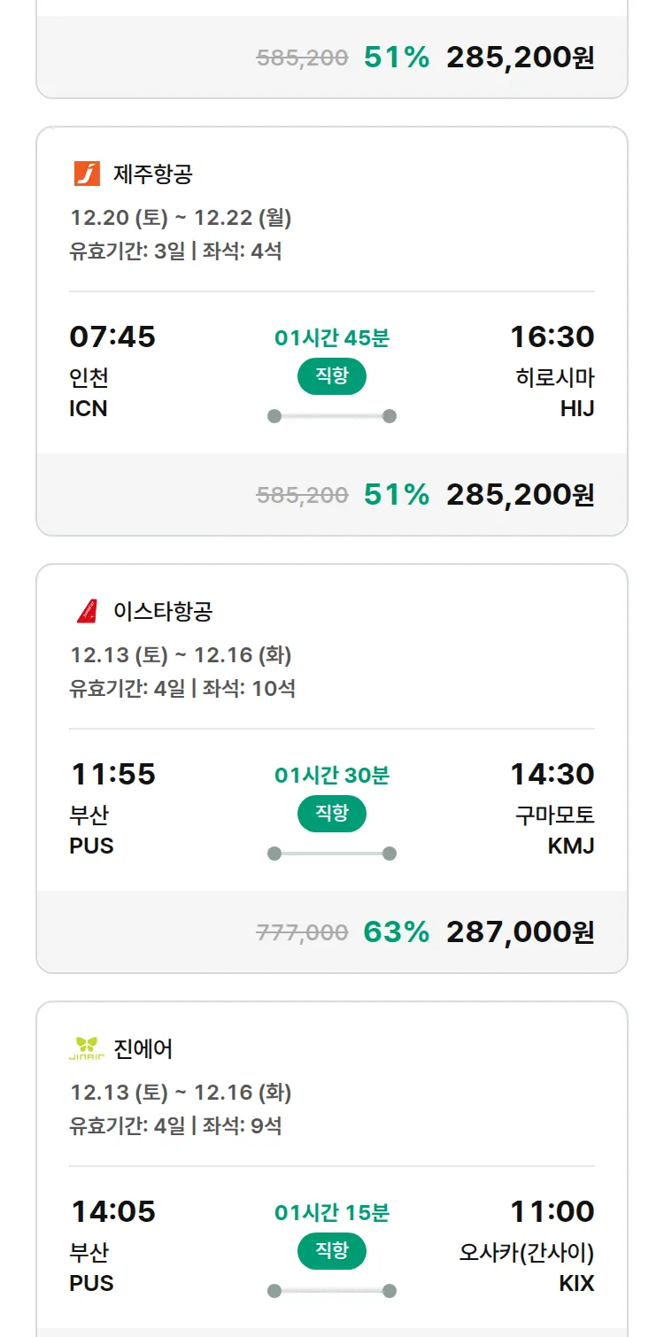This screenshot has height=1337, width=664.
Task: Click the Eastar Jet red logo icon
Action: (x=87, y=611)
